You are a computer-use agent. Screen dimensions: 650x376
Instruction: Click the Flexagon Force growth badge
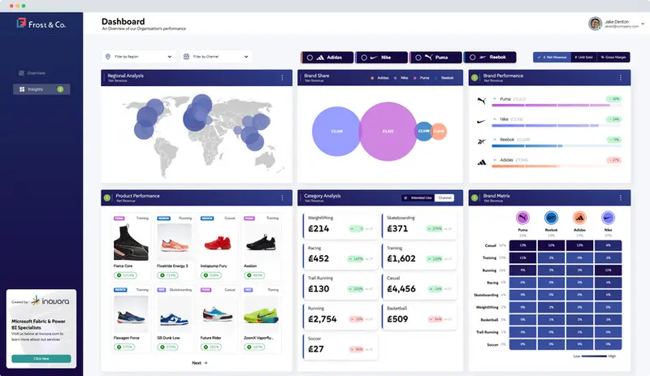click(x=124, y=347)
